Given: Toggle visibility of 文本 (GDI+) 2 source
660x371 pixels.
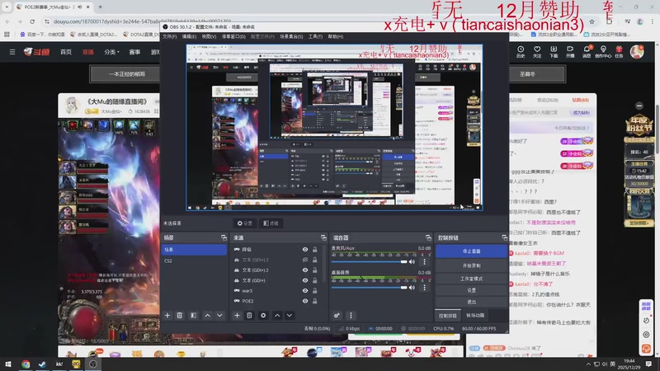Looking at the screenshot, I should point(305,270).
